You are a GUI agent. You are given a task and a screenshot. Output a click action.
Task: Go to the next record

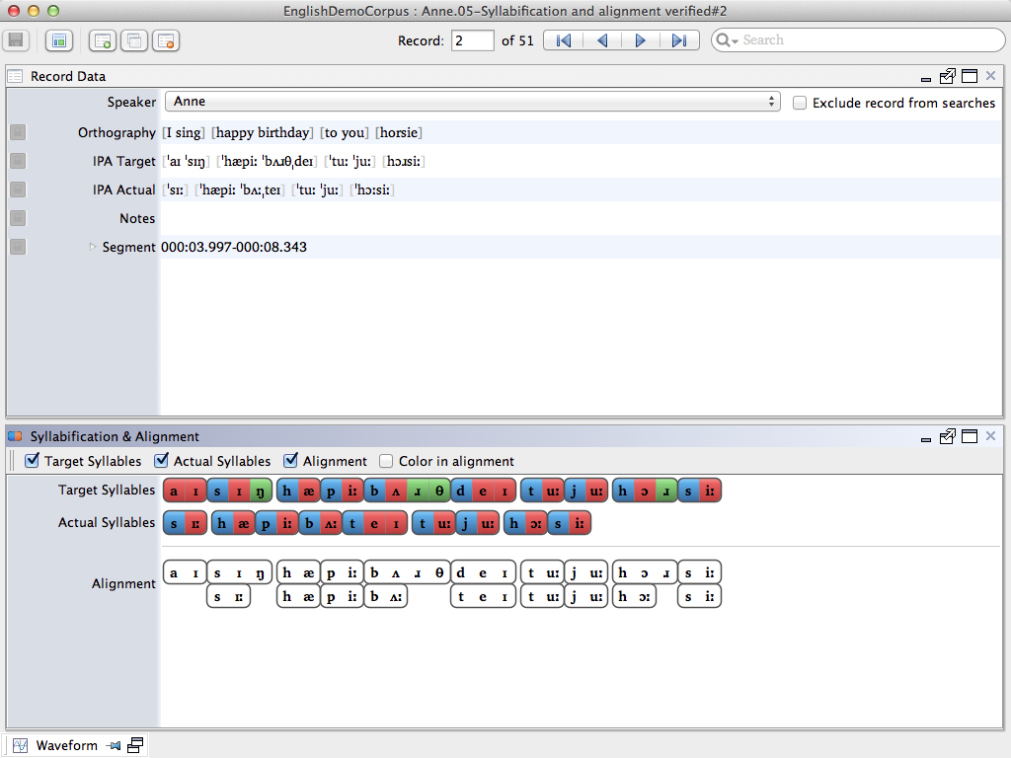point(640,40)
